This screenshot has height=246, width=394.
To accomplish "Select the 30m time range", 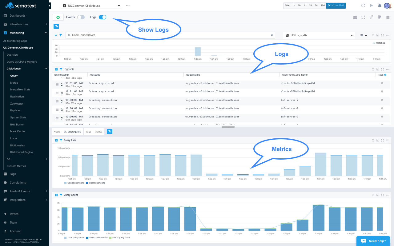I will click(x=287, y=6).
